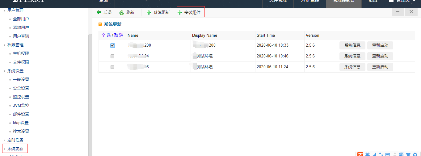The width and height of the screenshot is (421, 156).
Task: Click the 全选 select-all link
Action: pos(106,35)
